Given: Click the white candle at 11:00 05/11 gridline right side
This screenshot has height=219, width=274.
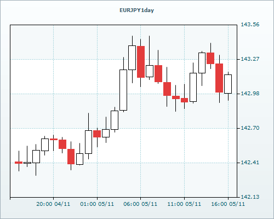Looking at the screenshot, I should [x=193, y=87].
